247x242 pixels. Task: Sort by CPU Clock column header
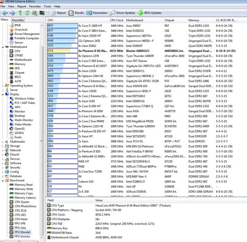click(x=116, y=20)
